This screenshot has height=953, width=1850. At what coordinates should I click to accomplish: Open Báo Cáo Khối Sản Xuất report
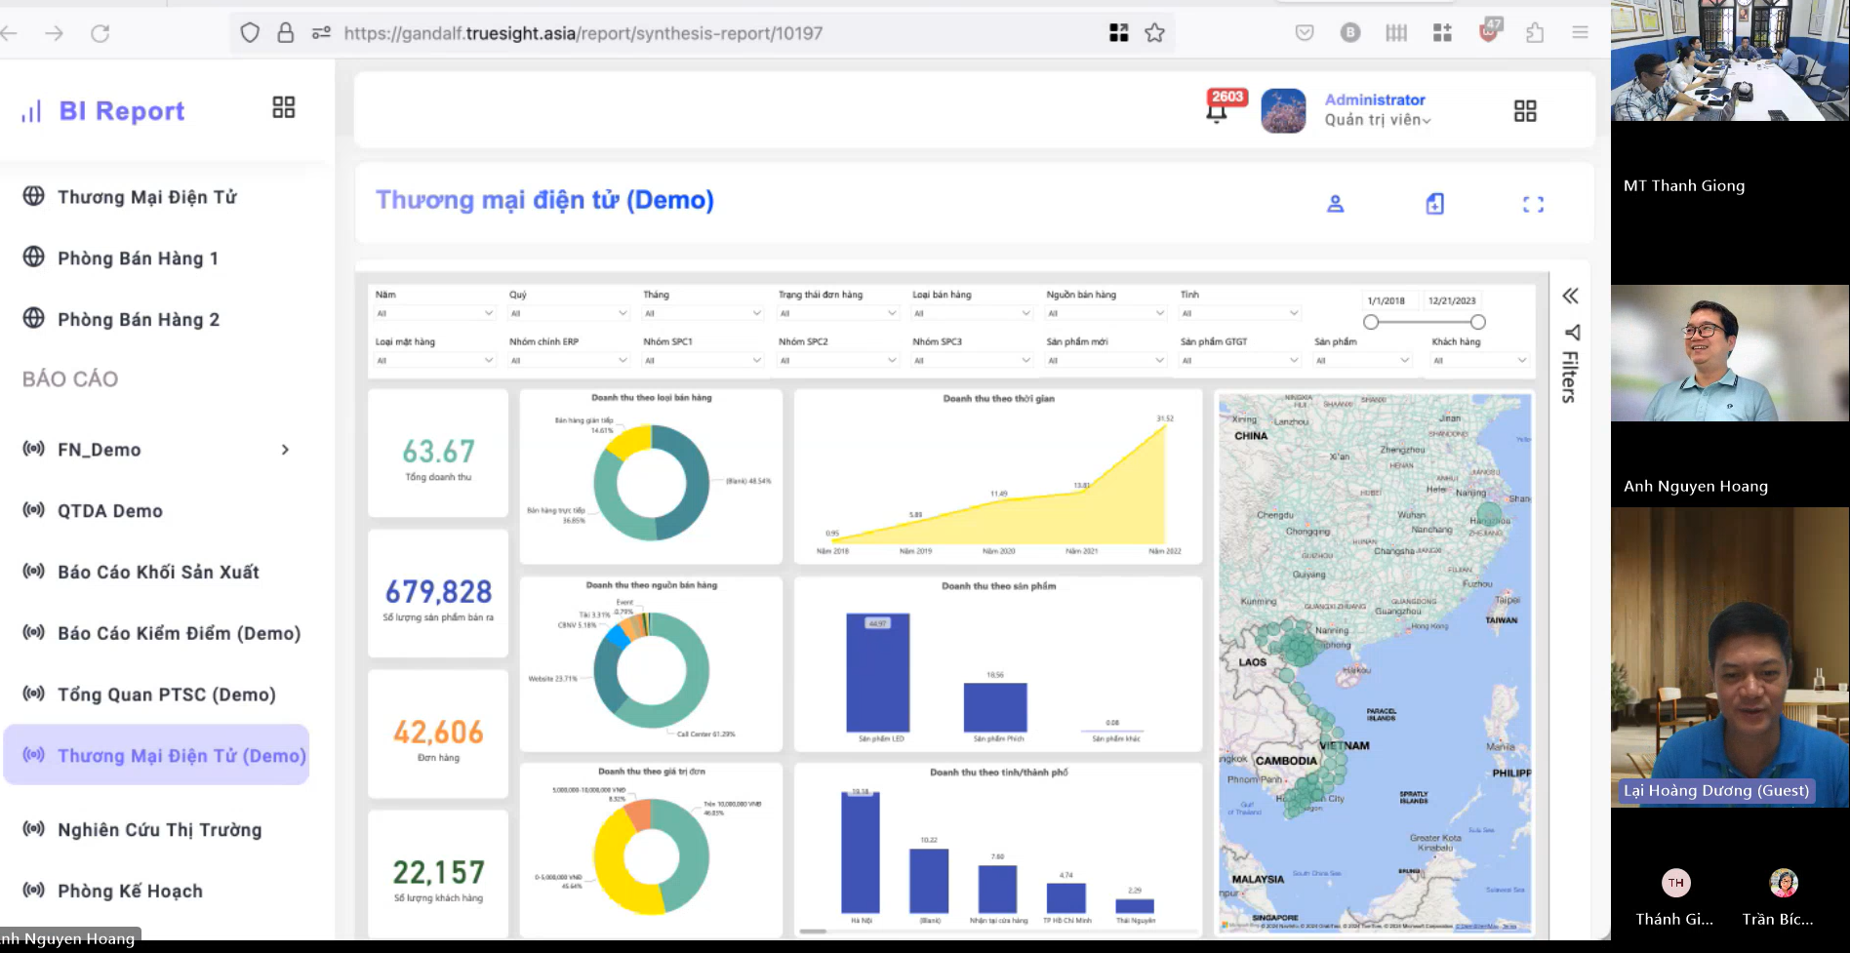(158, 572)
